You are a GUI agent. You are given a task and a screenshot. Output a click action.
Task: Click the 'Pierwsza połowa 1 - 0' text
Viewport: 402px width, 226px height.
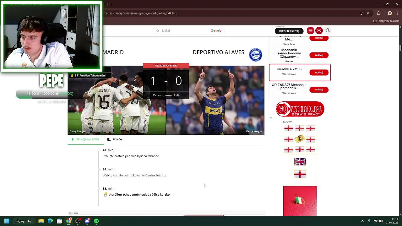tap(166, 95)
